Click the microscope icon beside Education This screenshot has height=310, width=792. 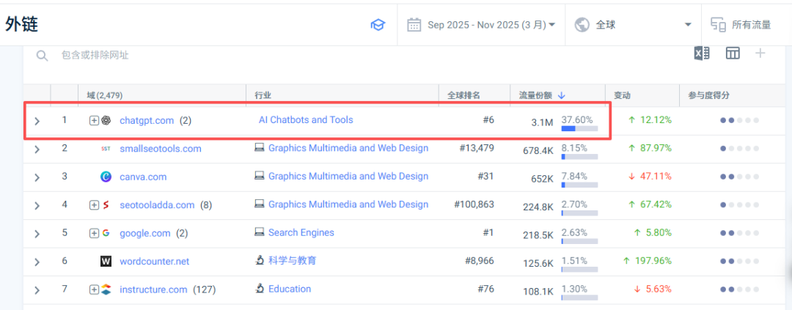pyautogui.click(x=259, y=289)
